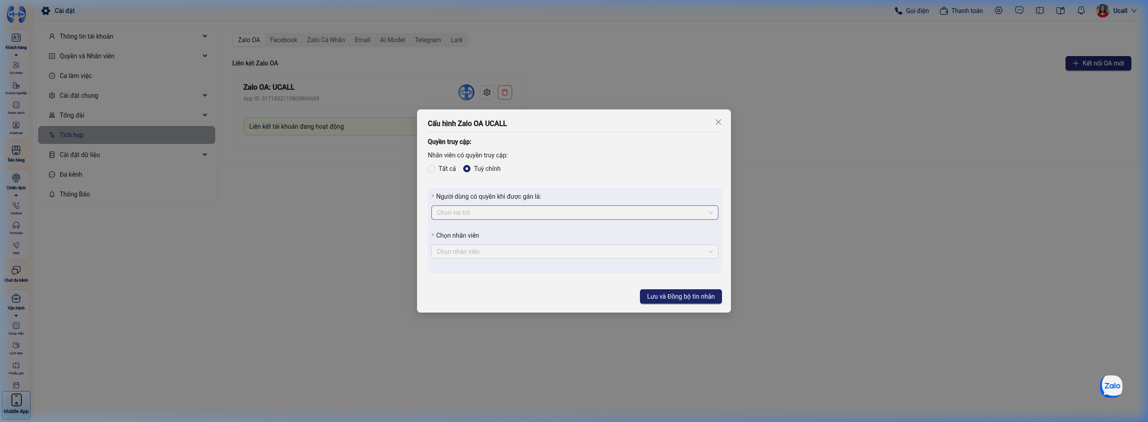
Task: Switch to the Zalo Cá Nhân tab
Action: coord(326,40)
